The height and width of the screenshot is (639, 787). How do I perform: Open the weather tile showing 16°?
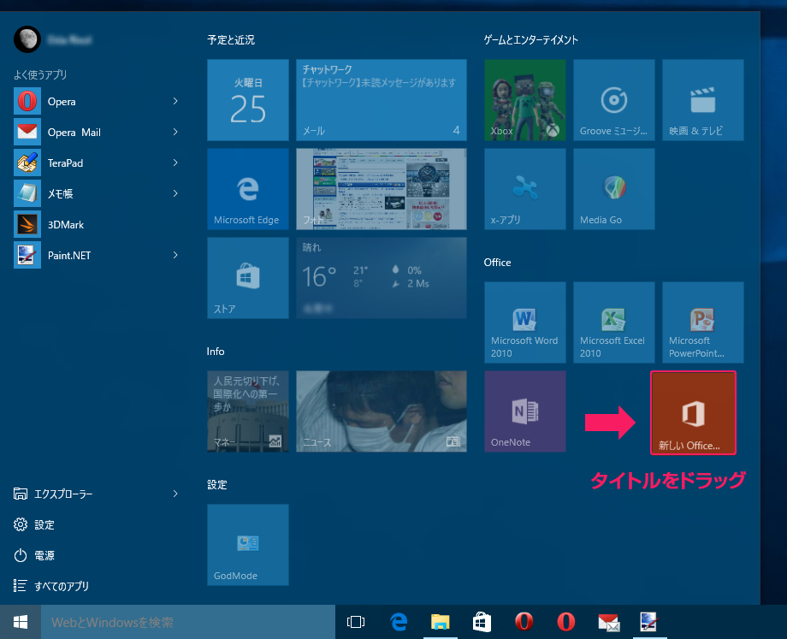(x=382, y=278)
